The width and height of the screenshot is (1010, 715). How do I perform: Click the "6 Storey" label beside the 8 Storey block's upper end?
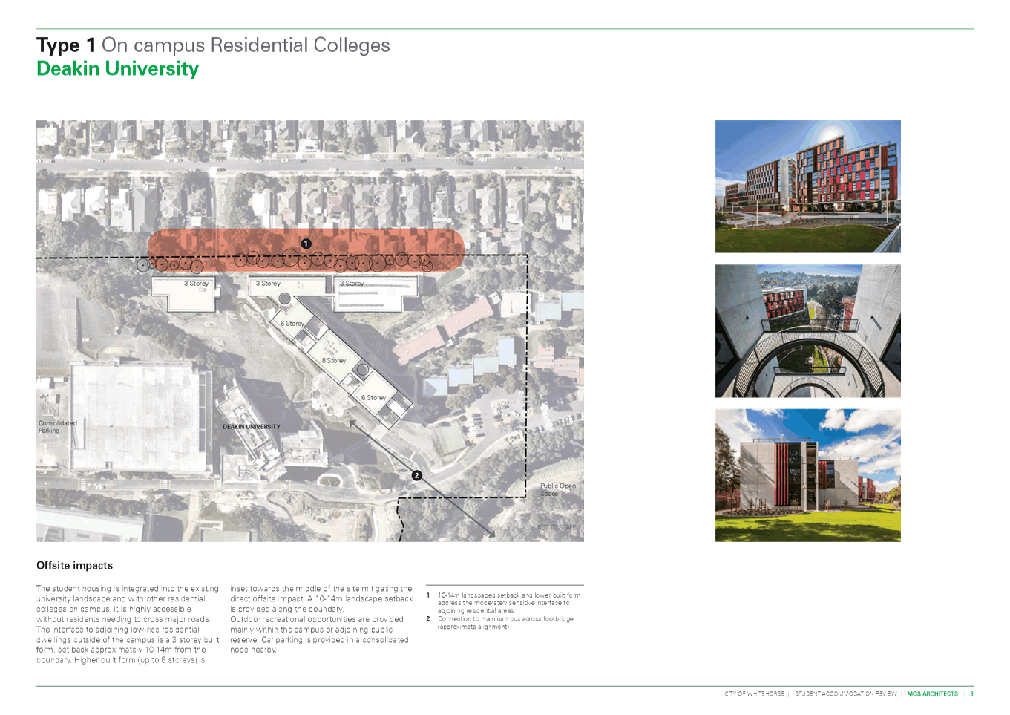[292, 324]
